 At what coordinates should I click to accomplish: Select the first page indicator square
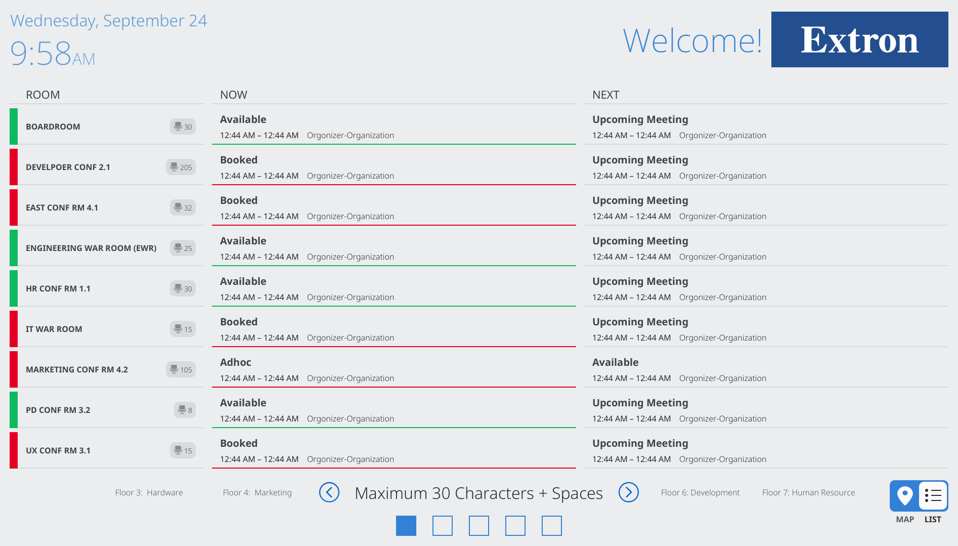406,526
